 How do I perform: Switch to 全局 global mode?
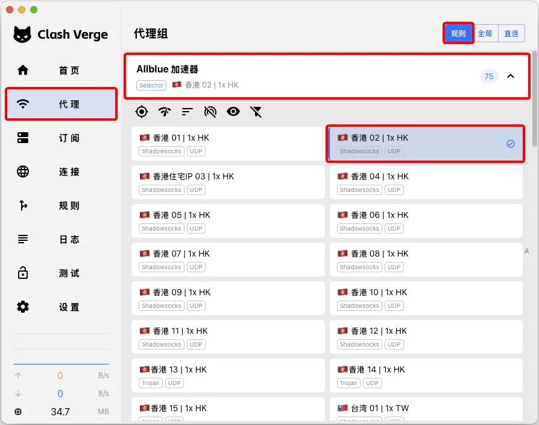tap(485, 33)
